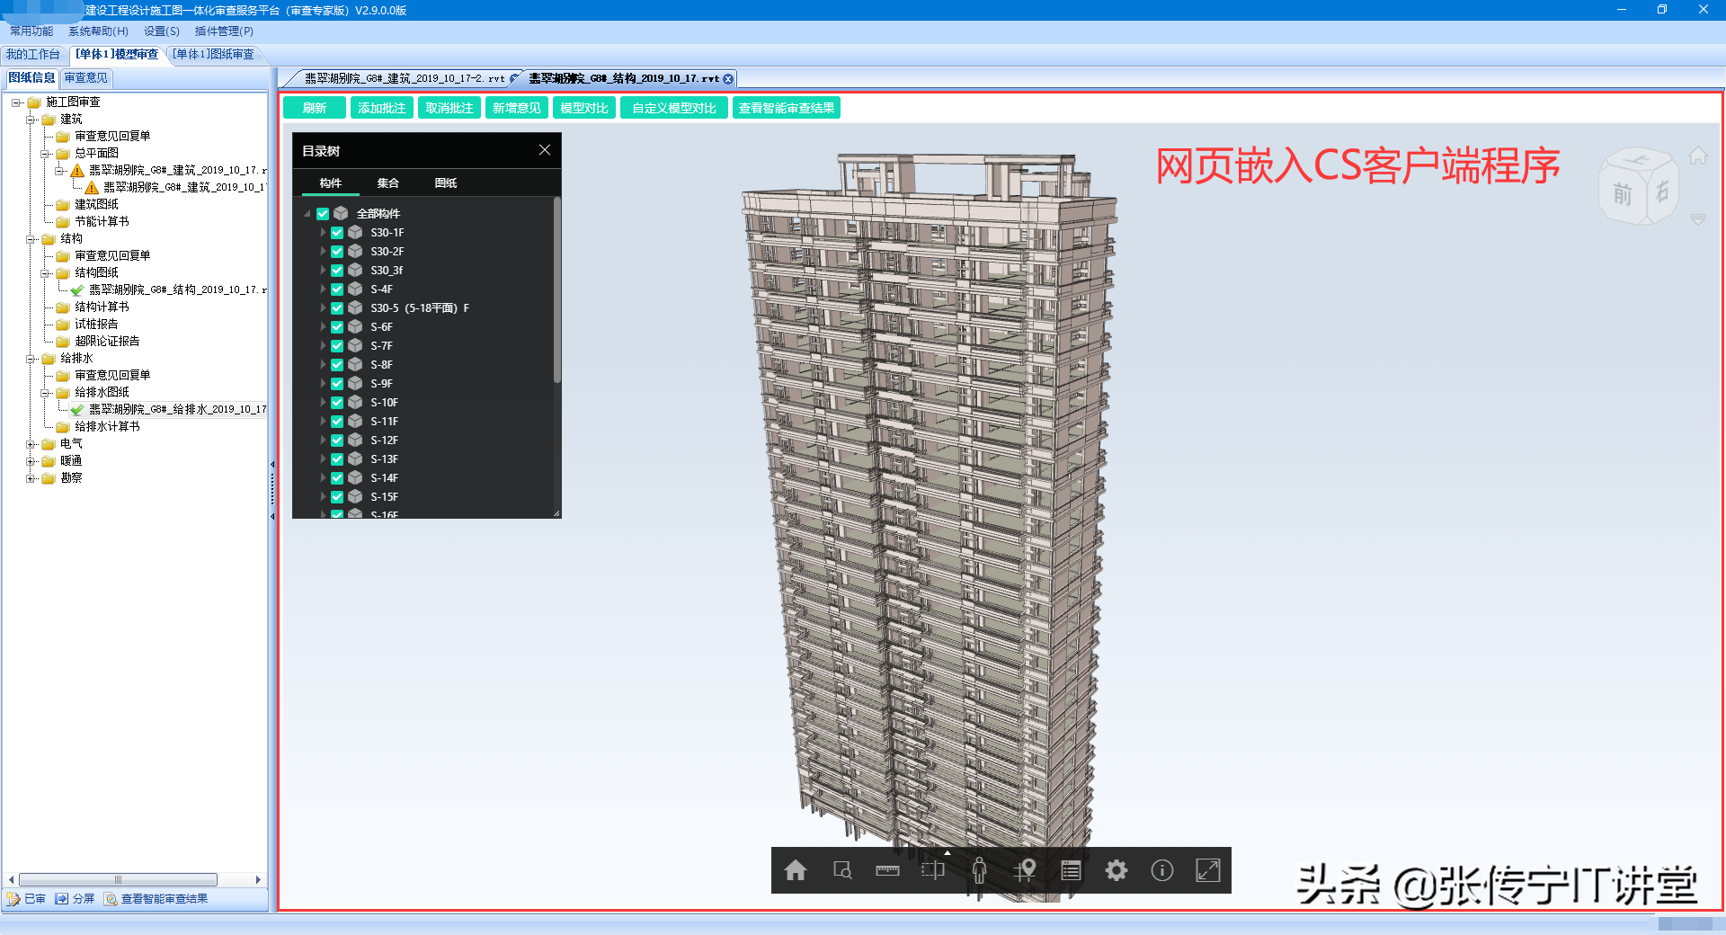
Task: Open viewer settings gear icon
Action: (x=1117, y=870)
